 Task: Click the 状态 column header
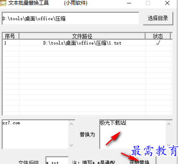coord(158,36)
